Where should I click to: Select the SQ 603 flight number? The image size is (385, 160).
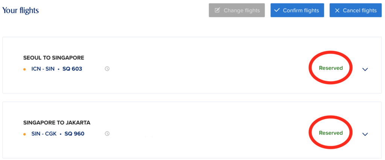coord(72,69)
